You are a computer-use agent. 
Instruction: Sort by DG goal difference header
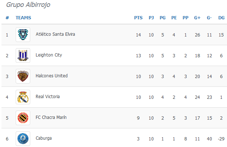pyautogui.click(x=222, y=18)
